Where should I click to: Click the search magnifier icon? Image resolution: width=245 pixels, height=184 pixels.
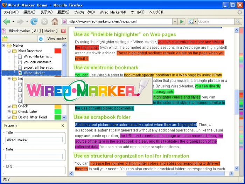tap(238, 21)
